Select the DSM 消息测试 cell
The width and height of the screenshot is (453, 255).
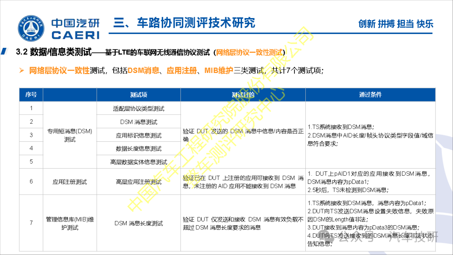click(139, 122)
